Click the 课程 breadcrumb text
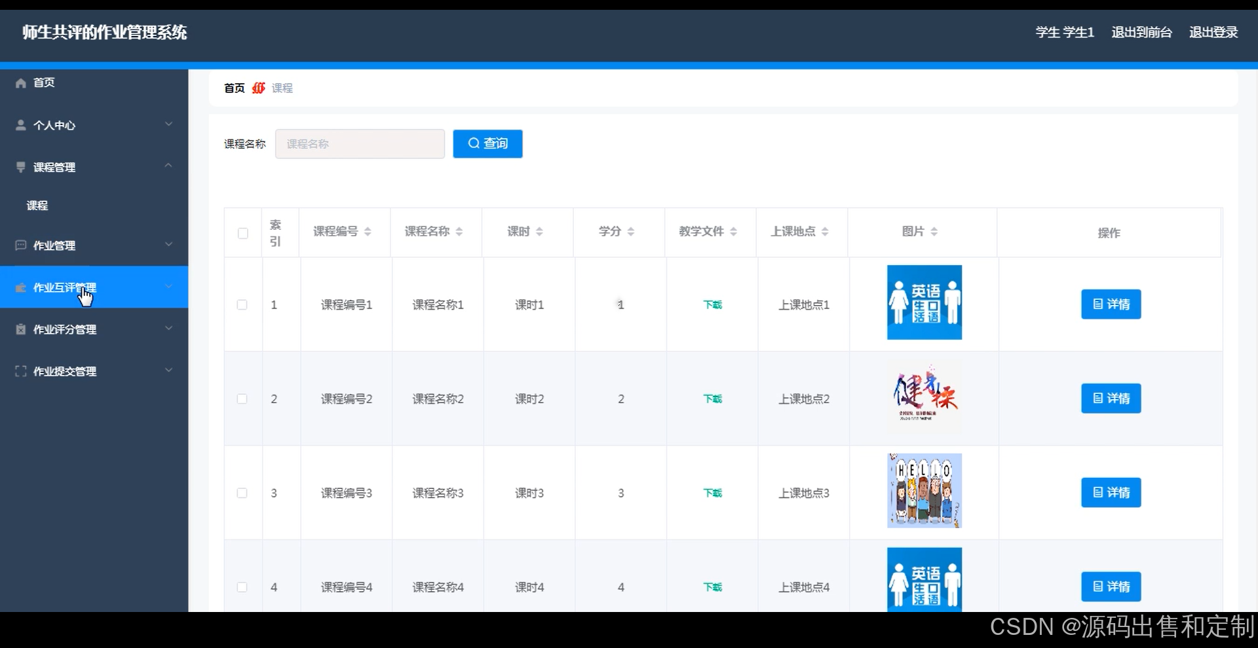 coord(282,88)
